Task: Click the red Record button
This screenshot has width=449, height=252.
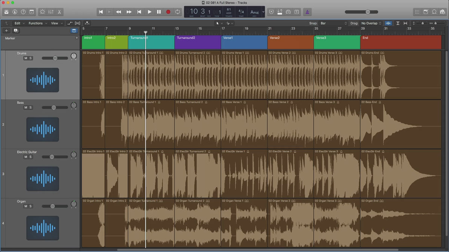Action: (168, 12)
